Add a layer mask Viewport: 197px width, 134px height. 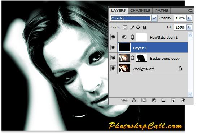(144, 100)
